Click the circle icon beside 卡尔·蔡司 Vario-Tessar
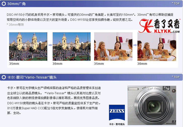183x127 pixels. tap(4, 77)
